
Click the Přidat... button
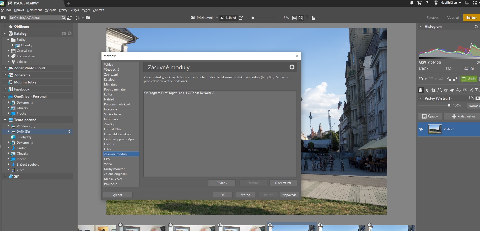click(222, 183)
